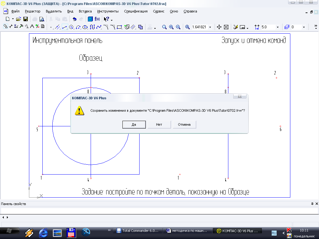Switch to the Designations tool panel
This screenshot has height=239, width=319.
16,26
